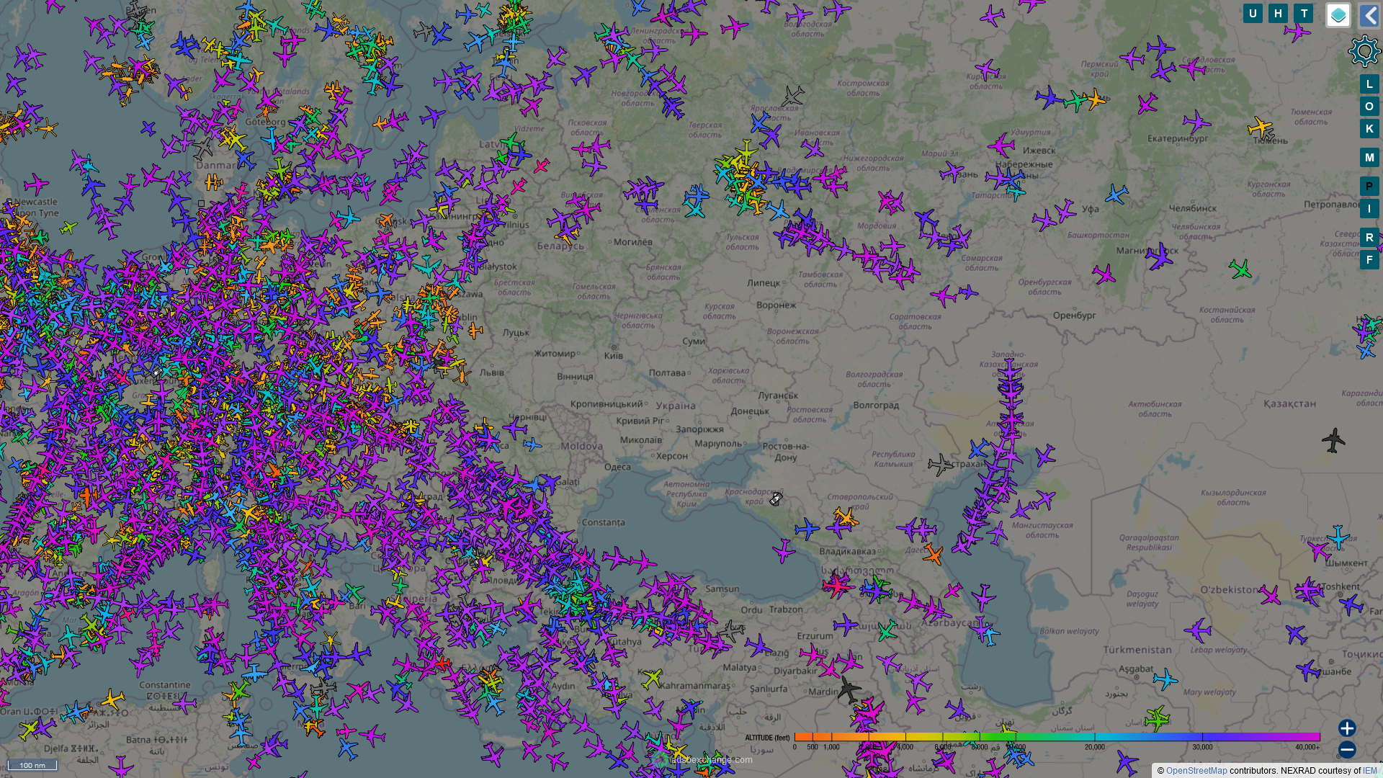Click the Воронеж city label

(776, 305)
